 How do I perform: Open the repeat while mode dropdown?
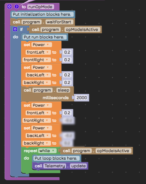[x=47, y=151]
